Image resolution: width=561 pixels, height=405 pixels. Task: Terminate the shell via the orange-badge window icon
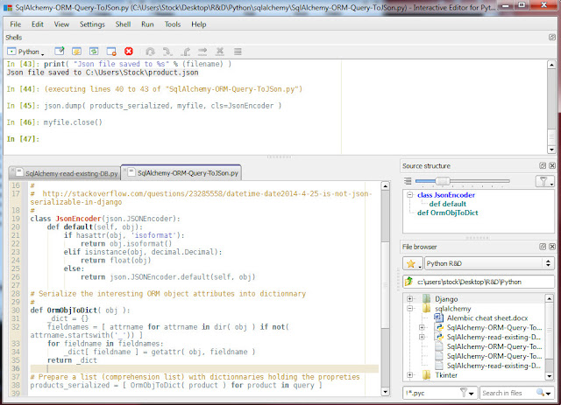point(111,52)
